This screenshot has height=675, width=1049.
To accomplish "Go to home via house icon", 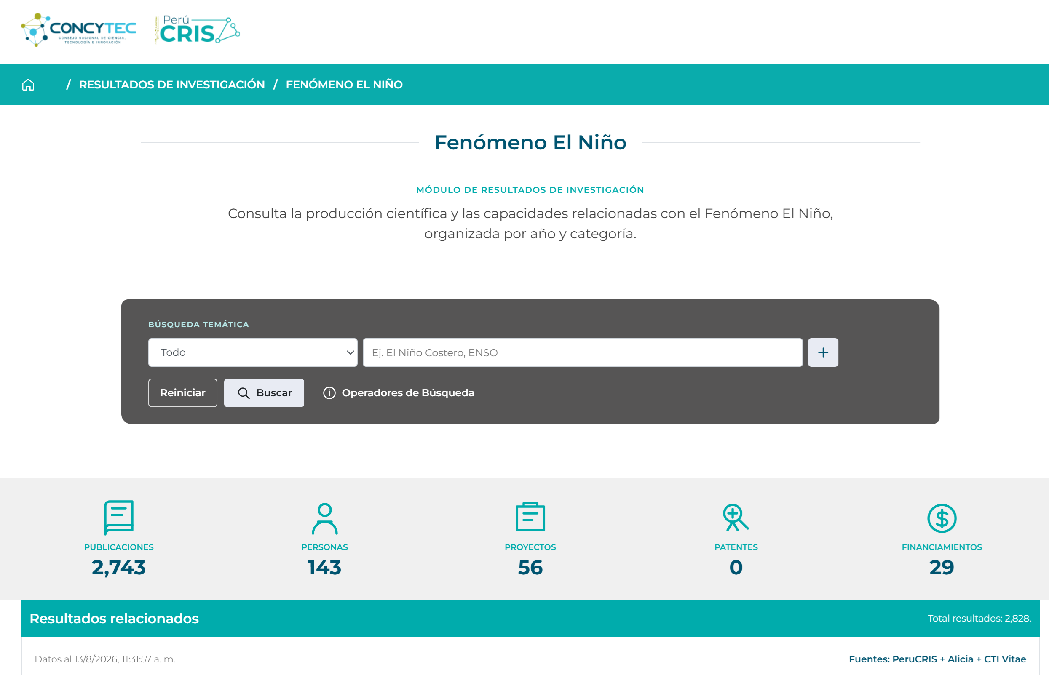I will coord(28,85).
